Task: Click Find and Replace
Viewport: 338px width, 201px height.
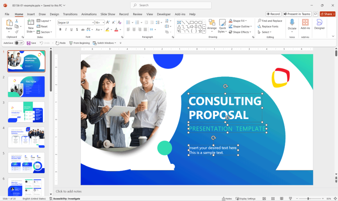Action: click(270, 21)
